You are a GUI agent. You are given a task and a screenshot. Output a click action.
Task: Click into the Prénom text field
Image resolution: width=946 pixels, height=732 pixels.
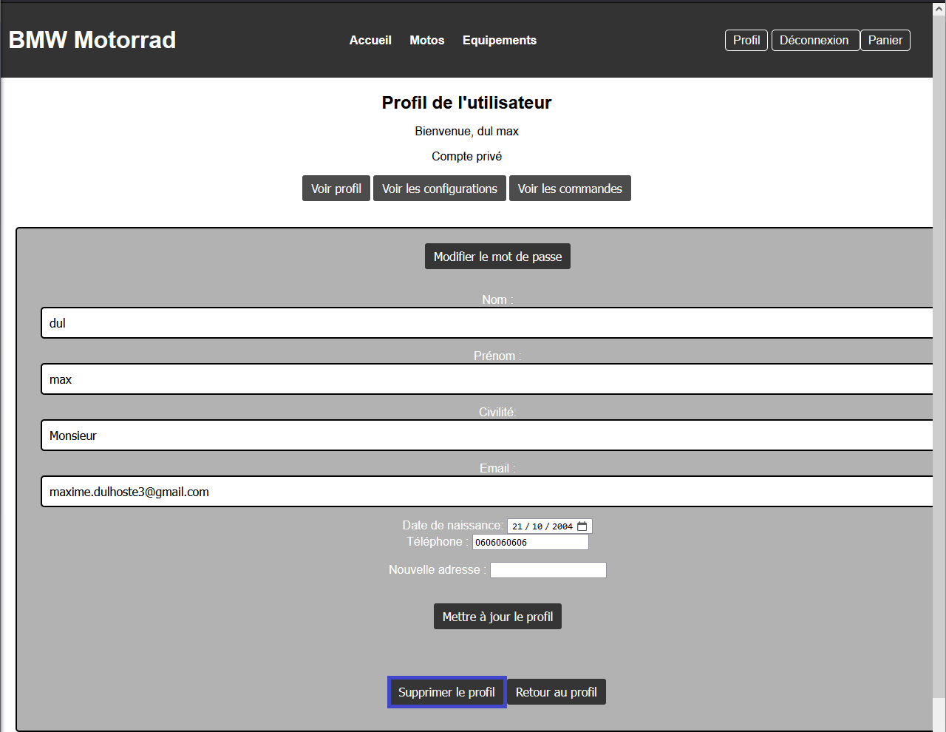488,379
